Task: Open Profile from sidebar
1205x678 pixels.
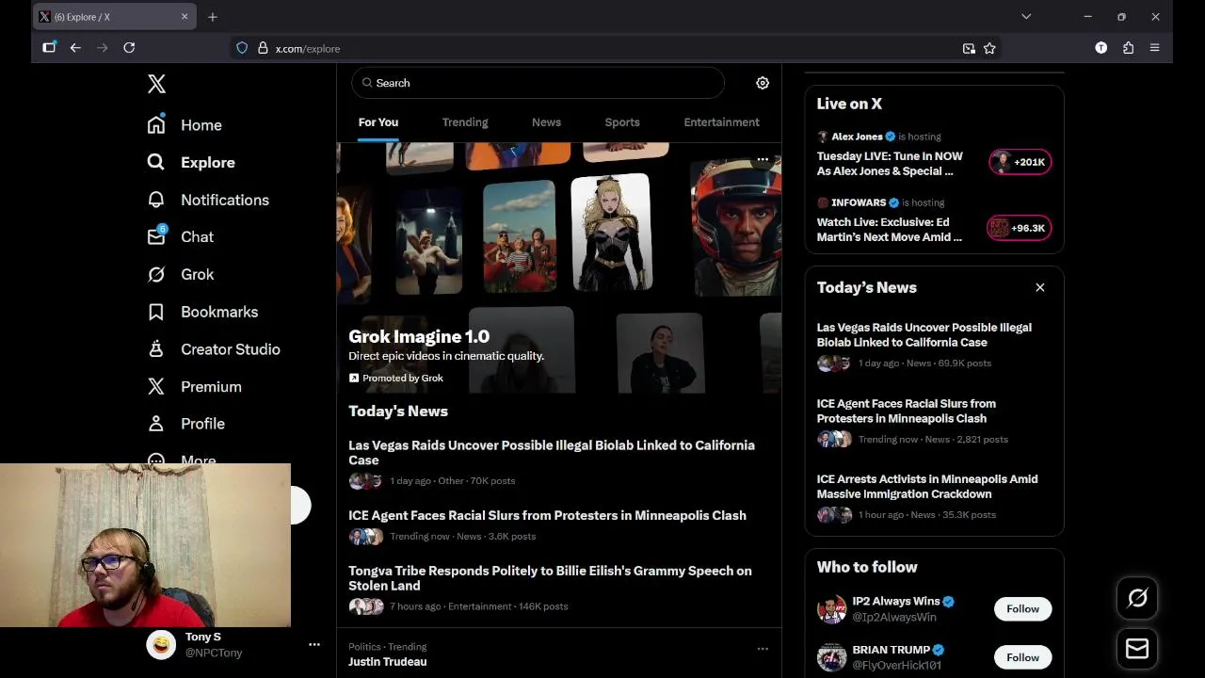Action: 186,424
